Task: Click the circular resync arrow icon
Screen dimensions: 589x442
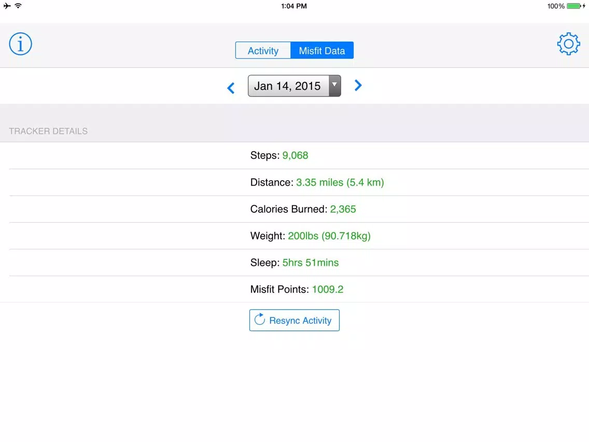Action: pos(260,320)
